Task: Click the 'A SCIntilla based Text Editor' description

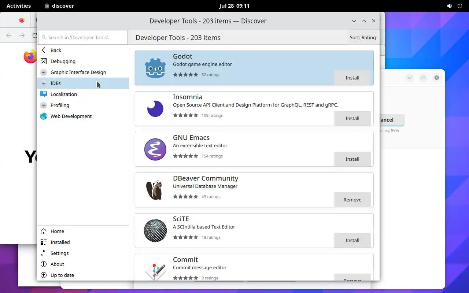Action: (x=204, y=227)
